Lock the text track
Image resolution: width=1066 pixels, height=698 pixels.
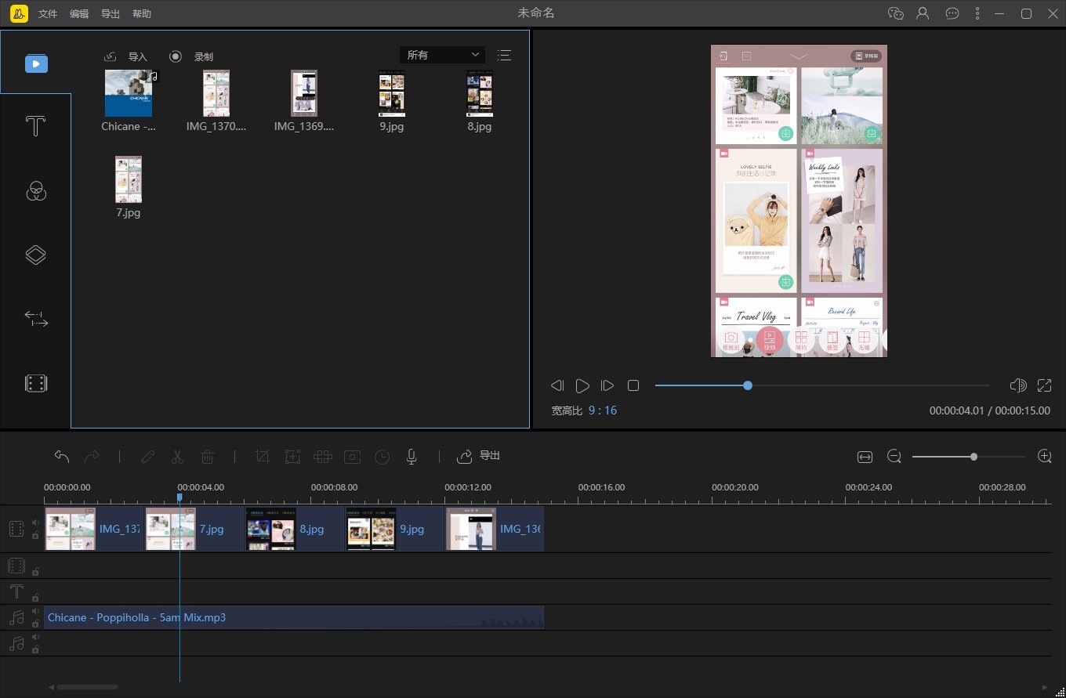pyautogui.click(x=35, y=598)
